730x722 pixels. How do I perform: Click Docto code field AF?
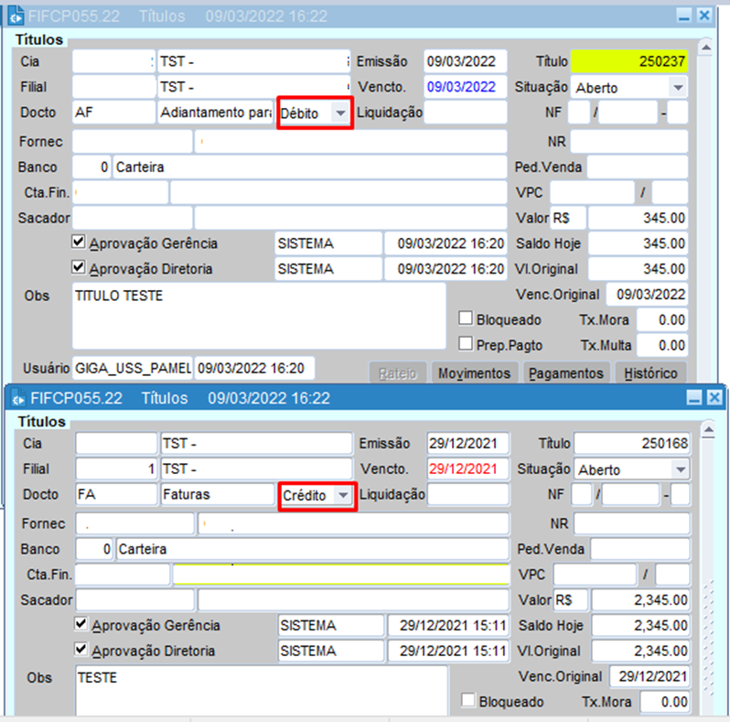point(113,113)
